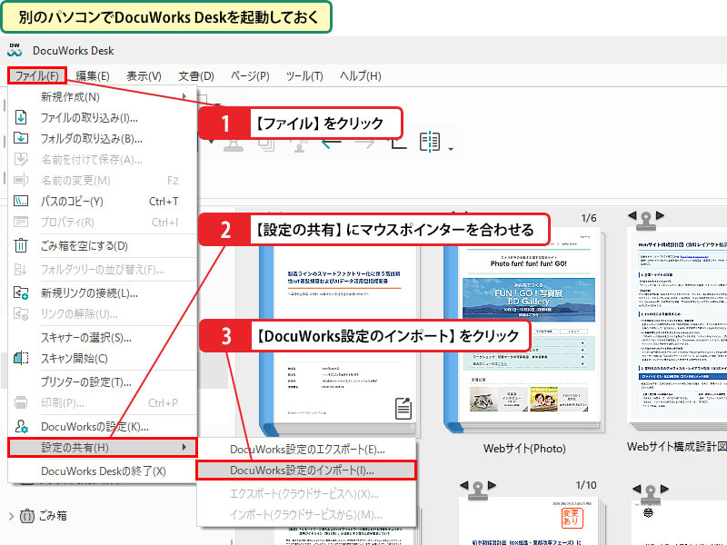The height and width of the screenshot is (545, 727).
Task: Open the ページ(P) menu
Action: (x=250, y=75)
